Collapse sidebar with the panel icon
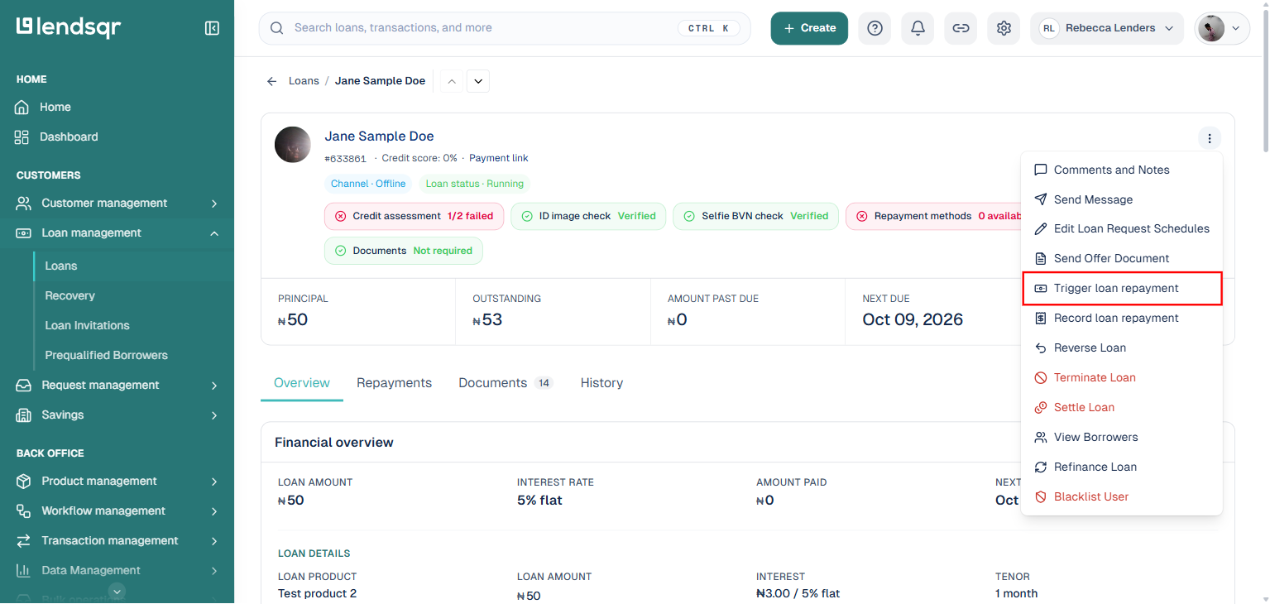 tap(212, 28)
